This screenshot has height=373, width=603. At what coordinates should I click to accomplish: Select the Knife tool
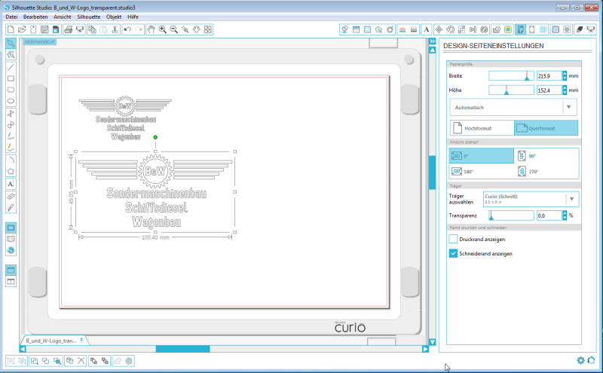click(x=11, y=208)
